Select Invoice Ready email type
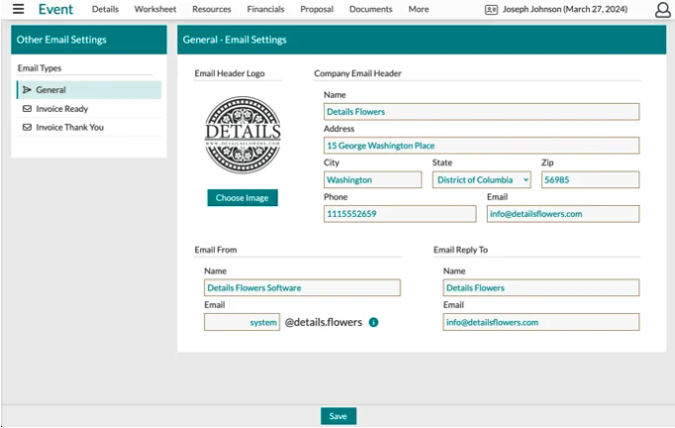Viewport: 675px width, 428px height. click(89, 109)
